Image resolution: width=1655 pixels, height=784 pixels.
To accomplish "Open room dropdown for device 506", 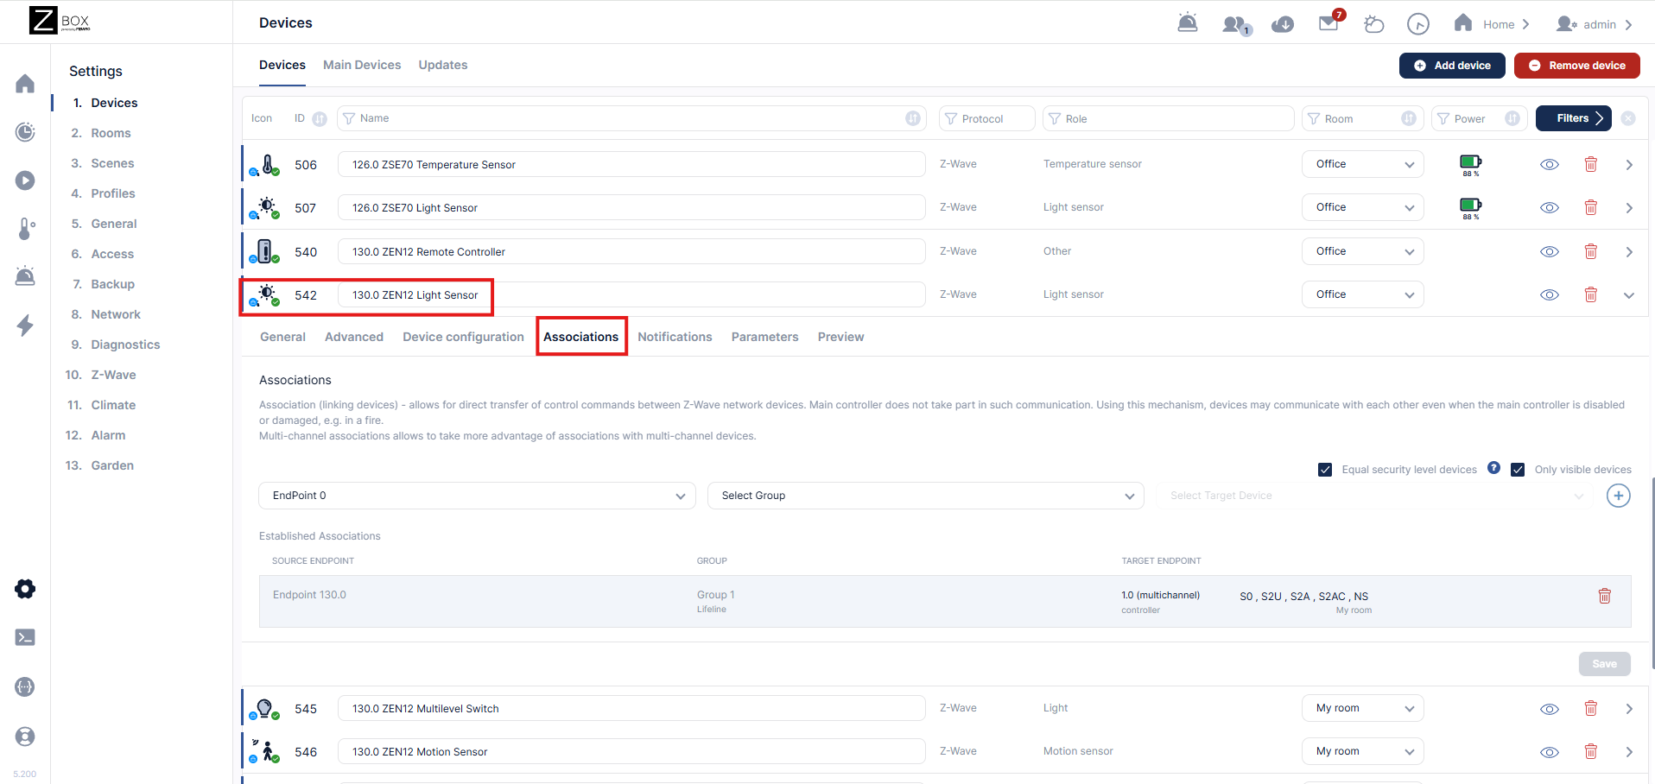I will (x=1363, y=164).
